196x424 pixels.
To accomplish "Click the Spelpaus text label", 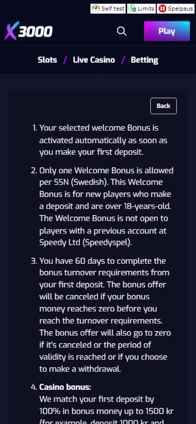I will pos(180,9).
